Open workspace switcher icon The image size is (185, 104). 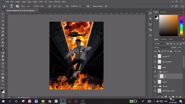click(177, 6)
